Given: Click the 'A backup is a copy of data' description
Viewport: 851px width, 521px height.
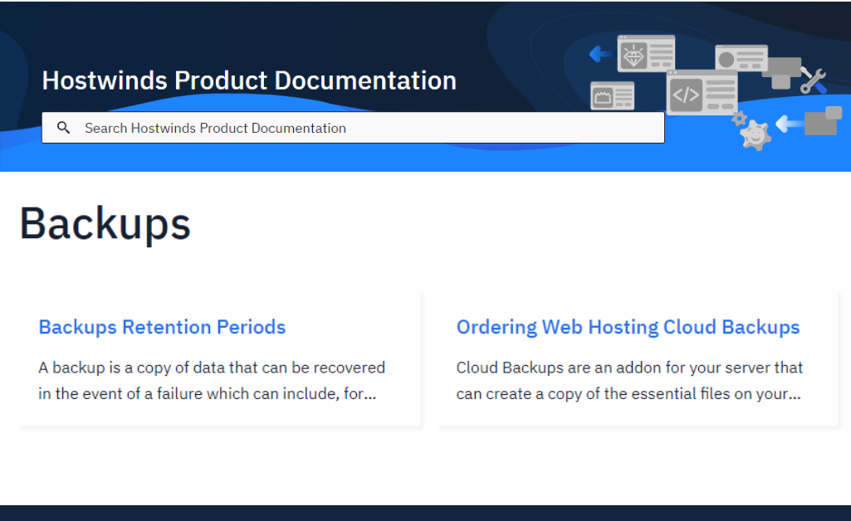Looking at the screenshot, I should [212, 381].
